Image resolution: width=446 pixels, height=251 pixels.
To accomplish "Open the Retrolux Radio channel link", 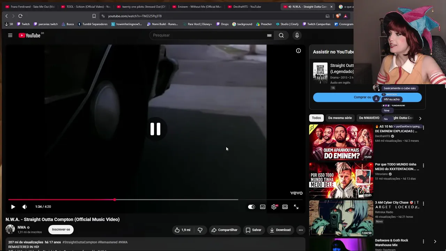I will pyautogui.click(x=384, y=212).
